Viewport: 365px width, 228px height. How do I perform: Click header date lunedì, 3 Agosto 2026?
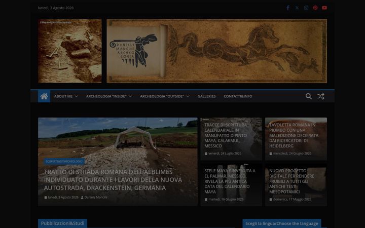pos(56,8)
